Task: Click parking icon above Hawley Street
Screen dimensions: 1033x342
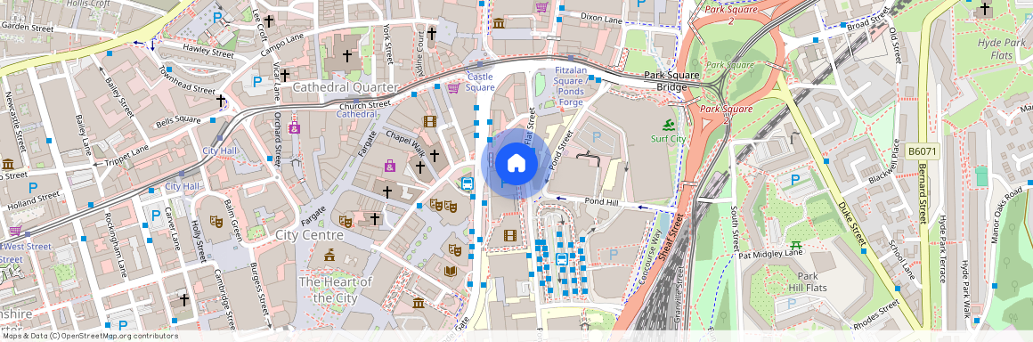Action: tap(217, 18)
